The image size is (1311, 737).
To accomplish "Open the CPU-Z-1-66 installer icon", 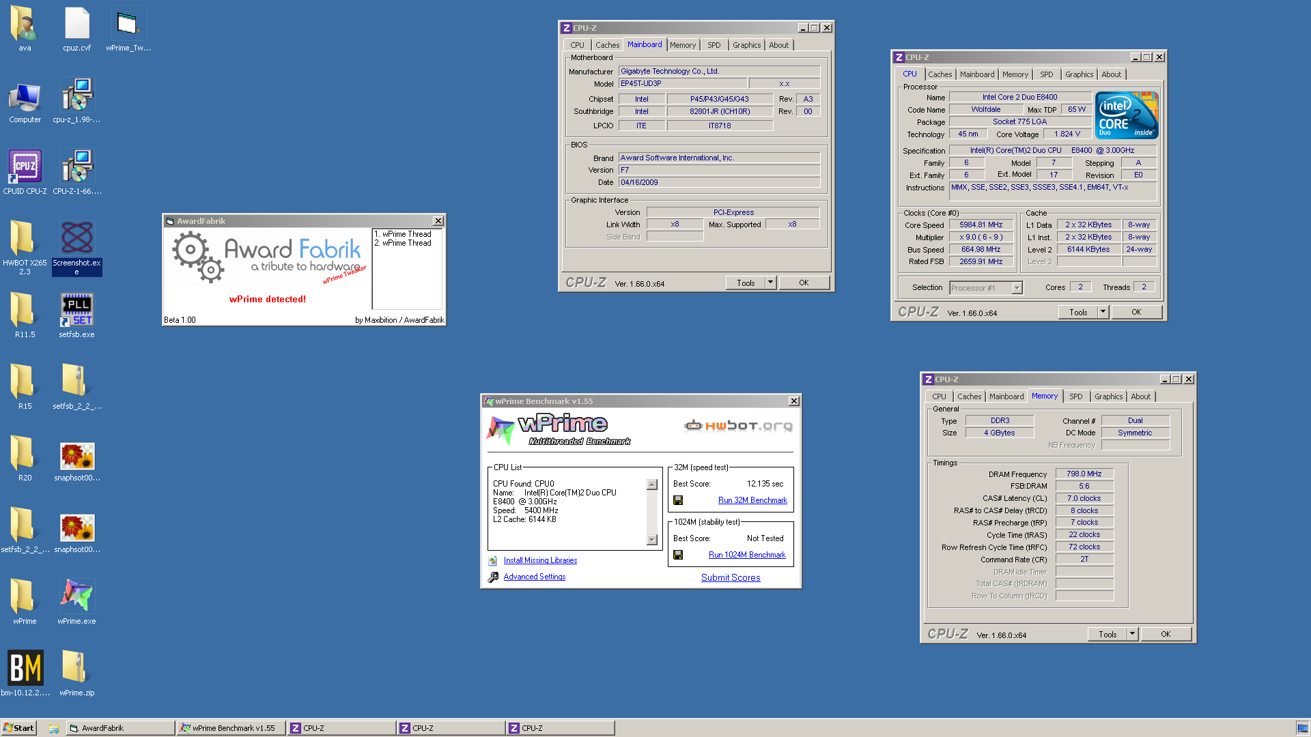I will click(x=76, y=172).
